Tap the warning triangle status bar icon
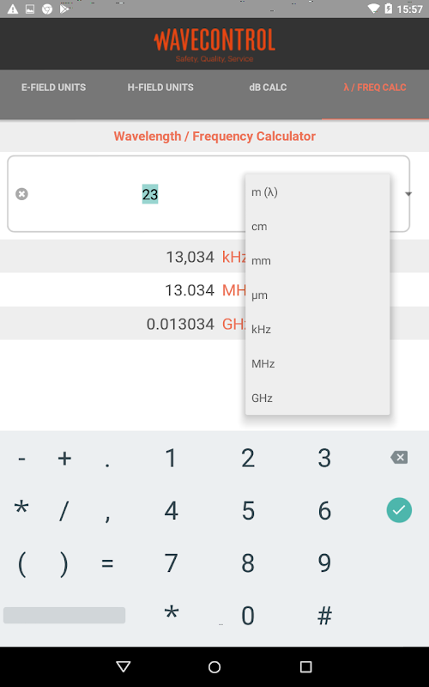 (x=13, y=9)
